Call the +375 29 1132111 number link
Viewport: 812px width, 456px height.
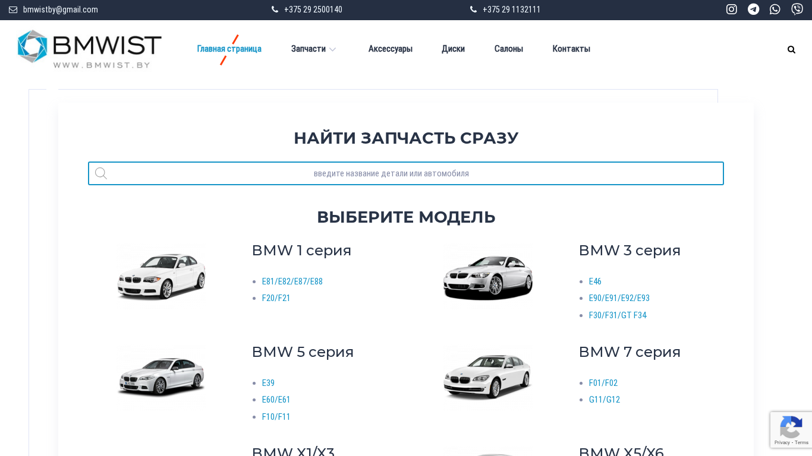[512, 9]
